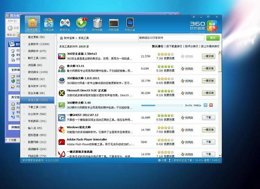Click the 一键还原精灵 app icon

pos(62,154)
